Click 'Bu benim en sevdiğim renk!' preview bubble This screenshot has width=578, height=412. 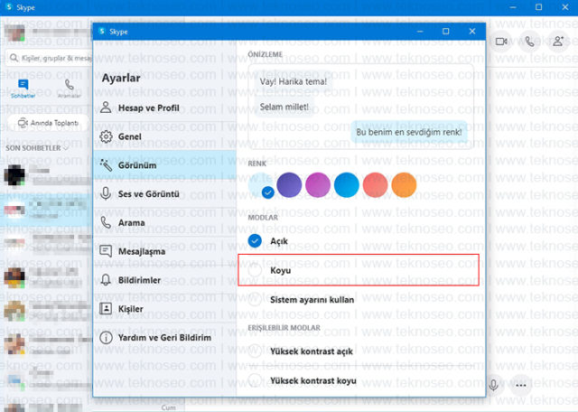tap(409, 132)
